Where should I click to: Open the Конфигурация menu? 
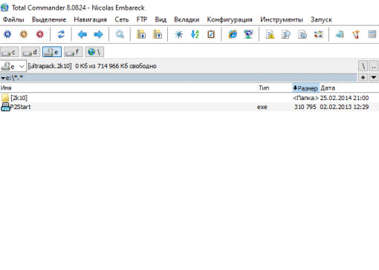pos(230,19)
